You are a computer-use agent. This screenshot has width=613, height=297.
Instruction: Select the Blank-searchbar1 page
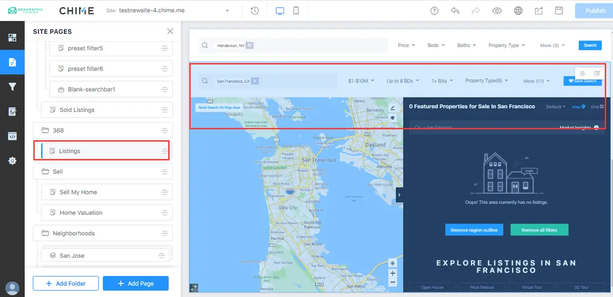[x=111, y=89]
